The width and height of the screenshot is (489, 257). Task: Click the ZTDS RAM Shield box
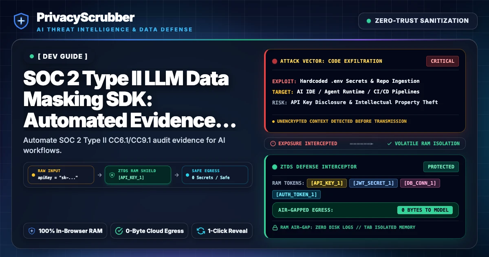pyautogui.click(x=138, y=174)
